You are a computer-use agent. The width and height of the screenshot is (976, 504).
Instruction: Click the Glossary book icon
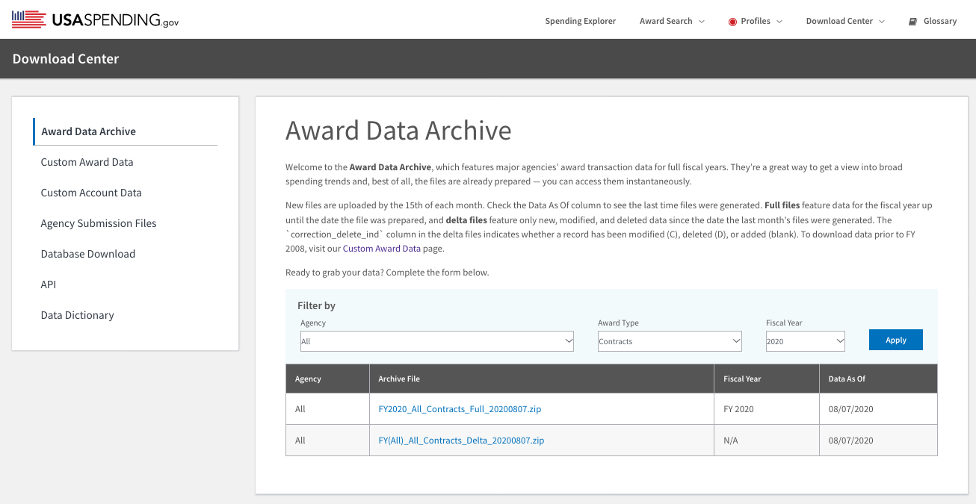click(x=912, y=22)
